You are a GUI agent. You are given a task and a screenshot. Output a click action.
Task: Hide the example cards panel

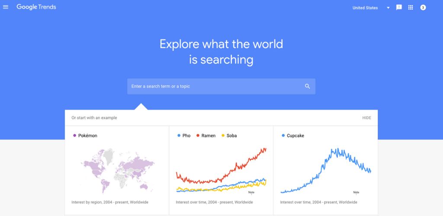(x=367, y=118)
